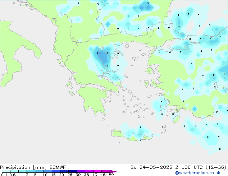Click the '21..00 UTC' time text

click(189, 167)
